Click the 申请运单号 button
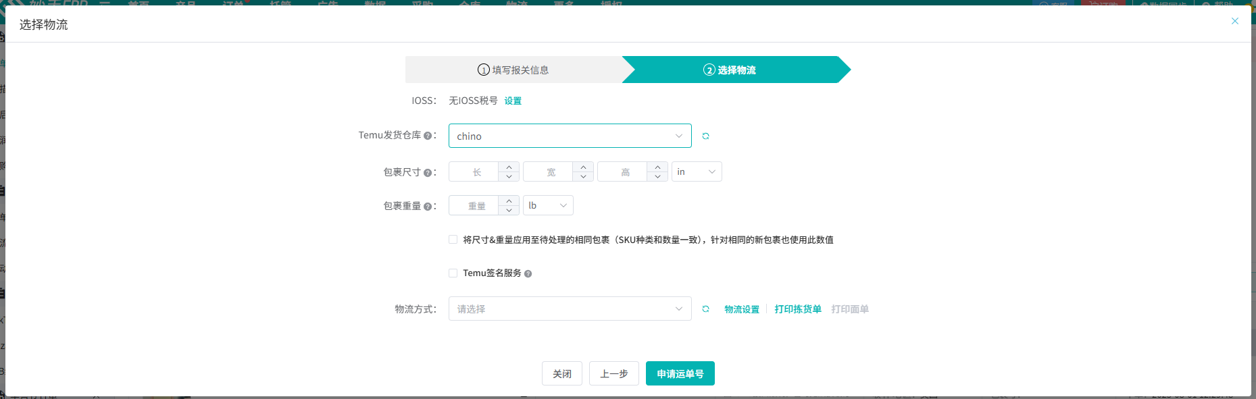 [x=680, y=373]
